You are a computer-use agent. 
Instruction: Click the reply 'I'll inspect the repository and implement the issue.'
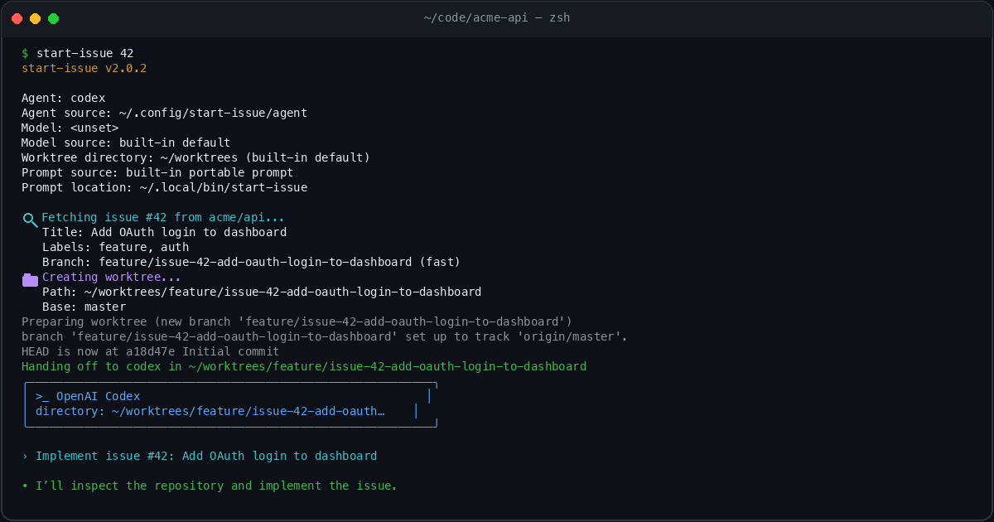[216, 486]
